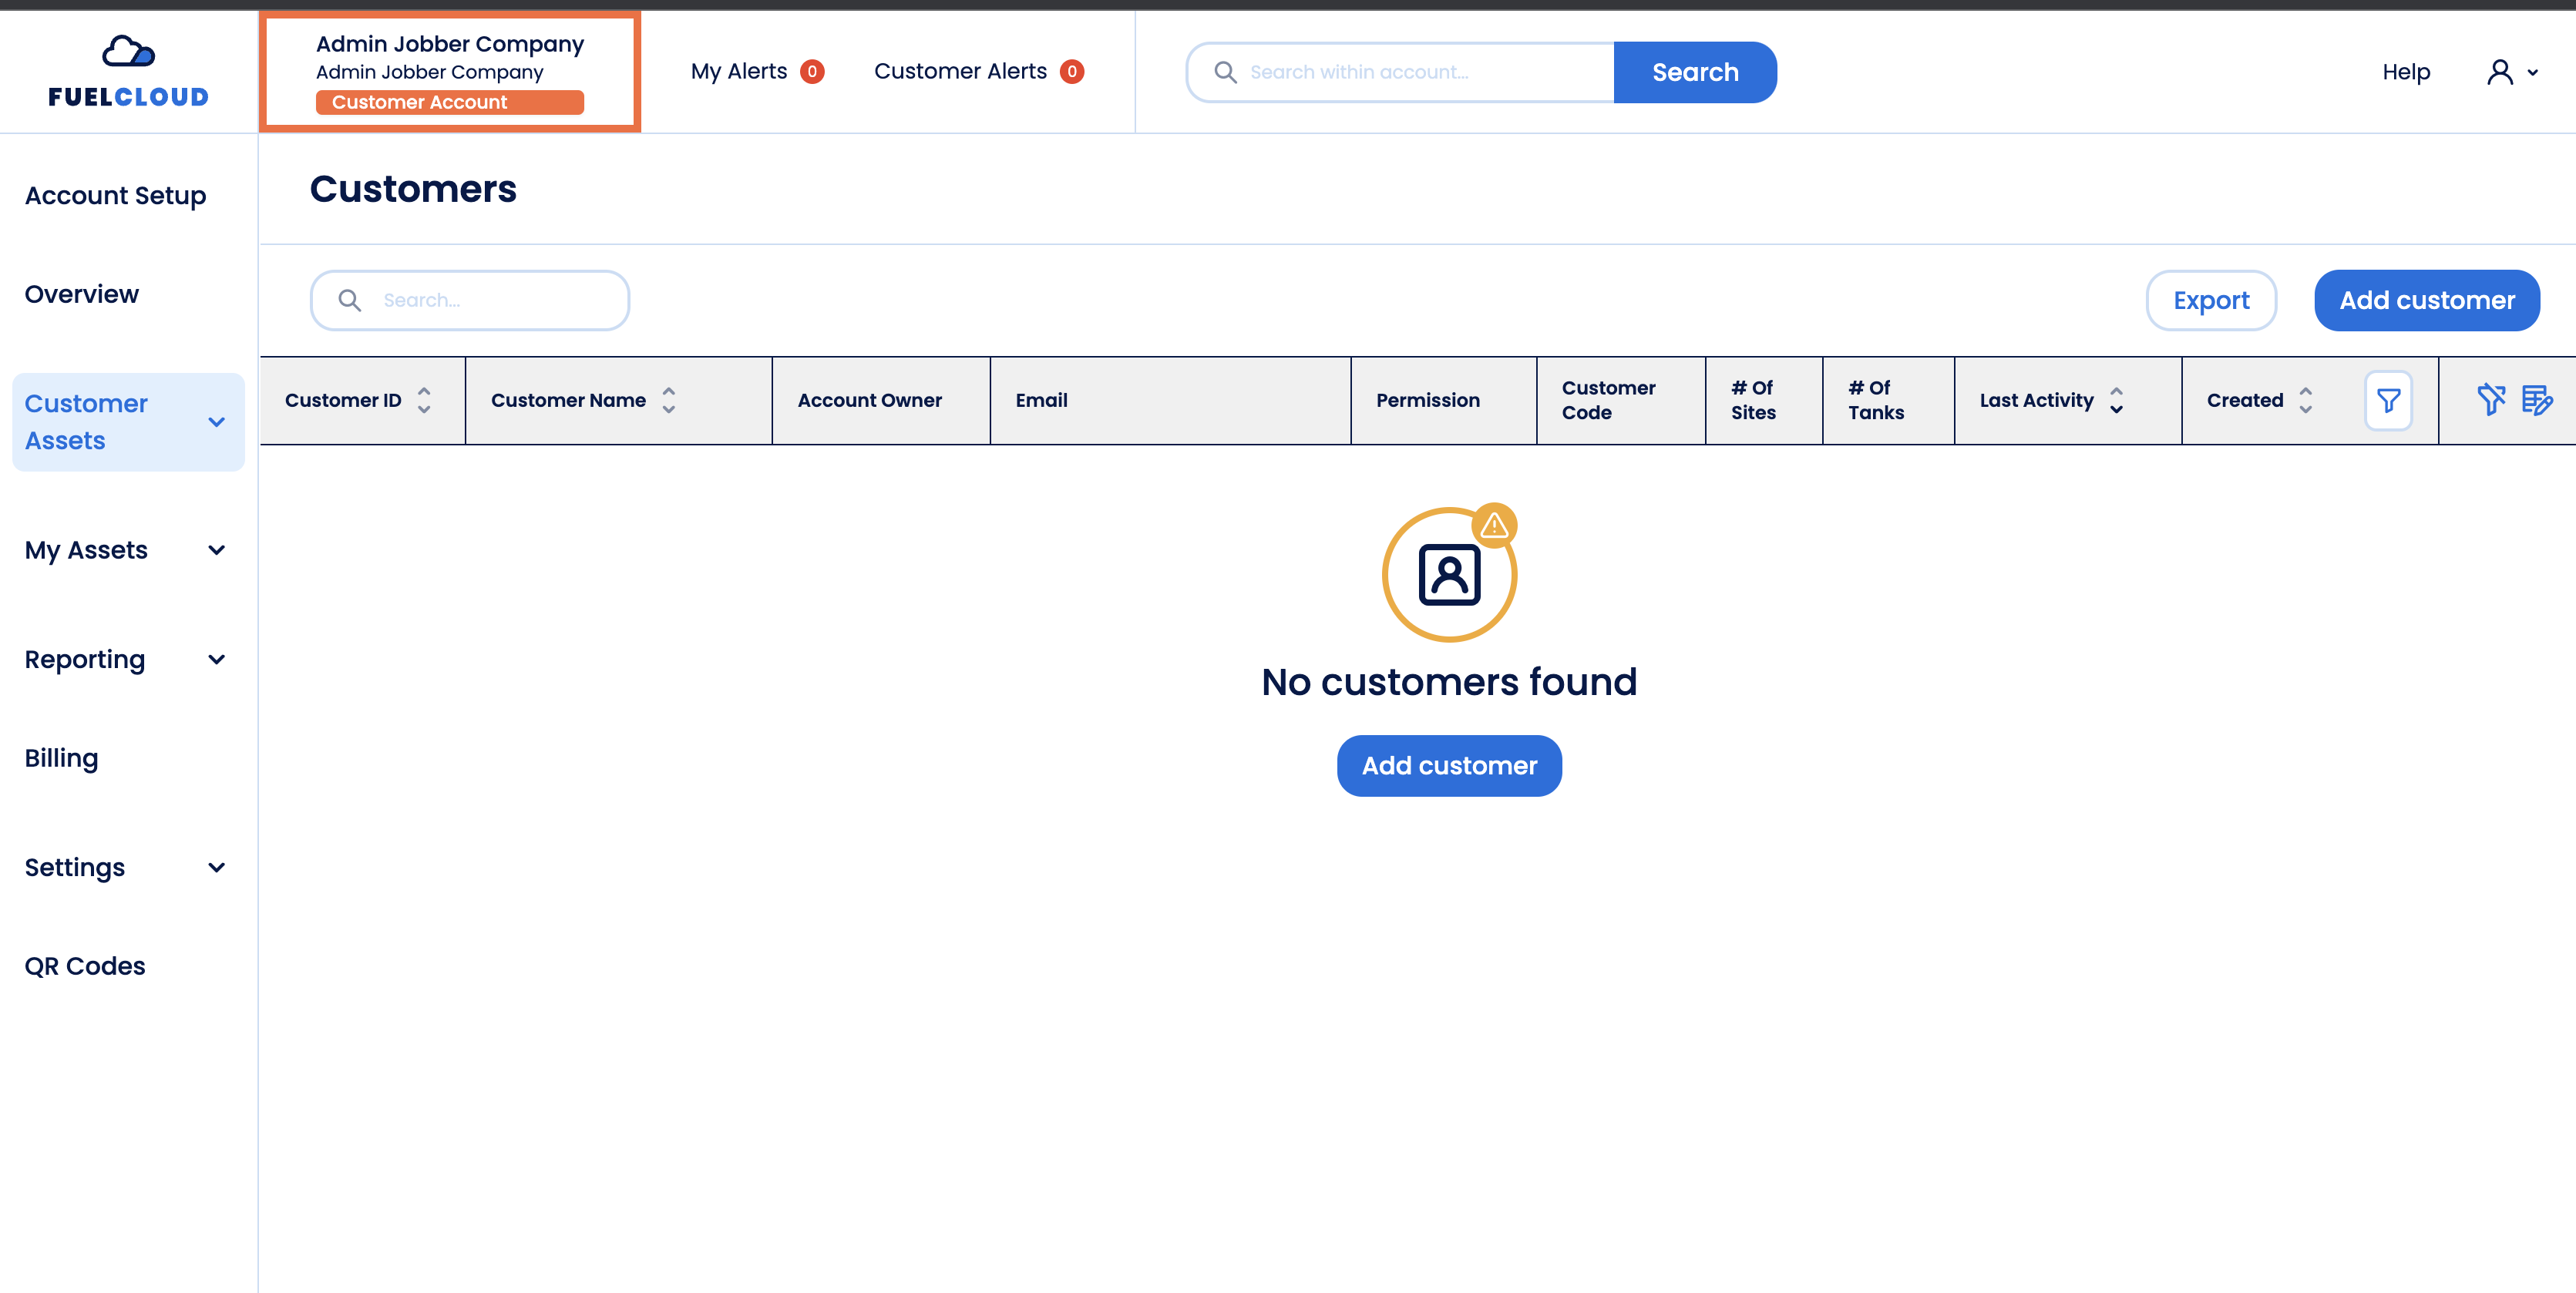The image size is (2576, 1293).
Task: Click the account search magnifier icon
Action: [1225, 72]
